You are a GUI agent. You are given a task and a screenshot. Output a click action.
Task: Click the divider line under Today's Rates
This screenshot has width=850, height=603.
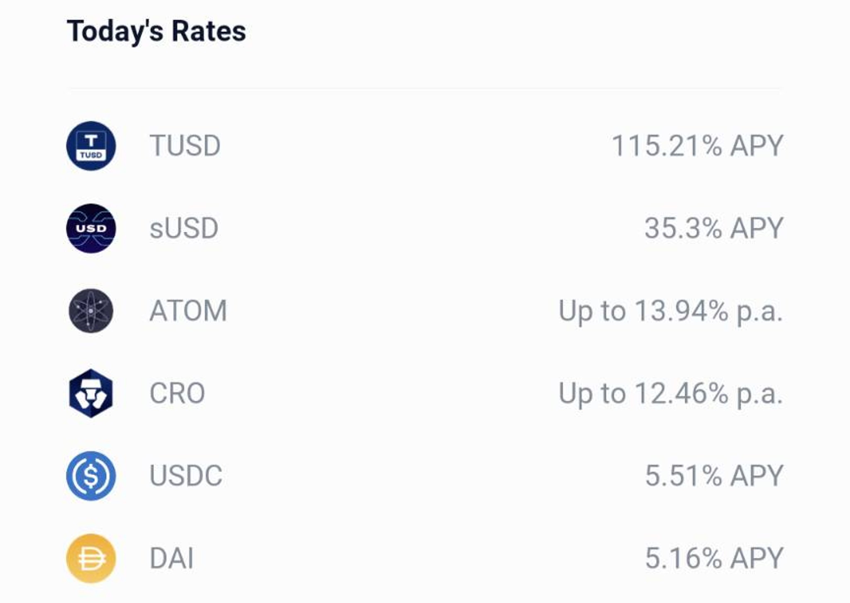(425, 88)
